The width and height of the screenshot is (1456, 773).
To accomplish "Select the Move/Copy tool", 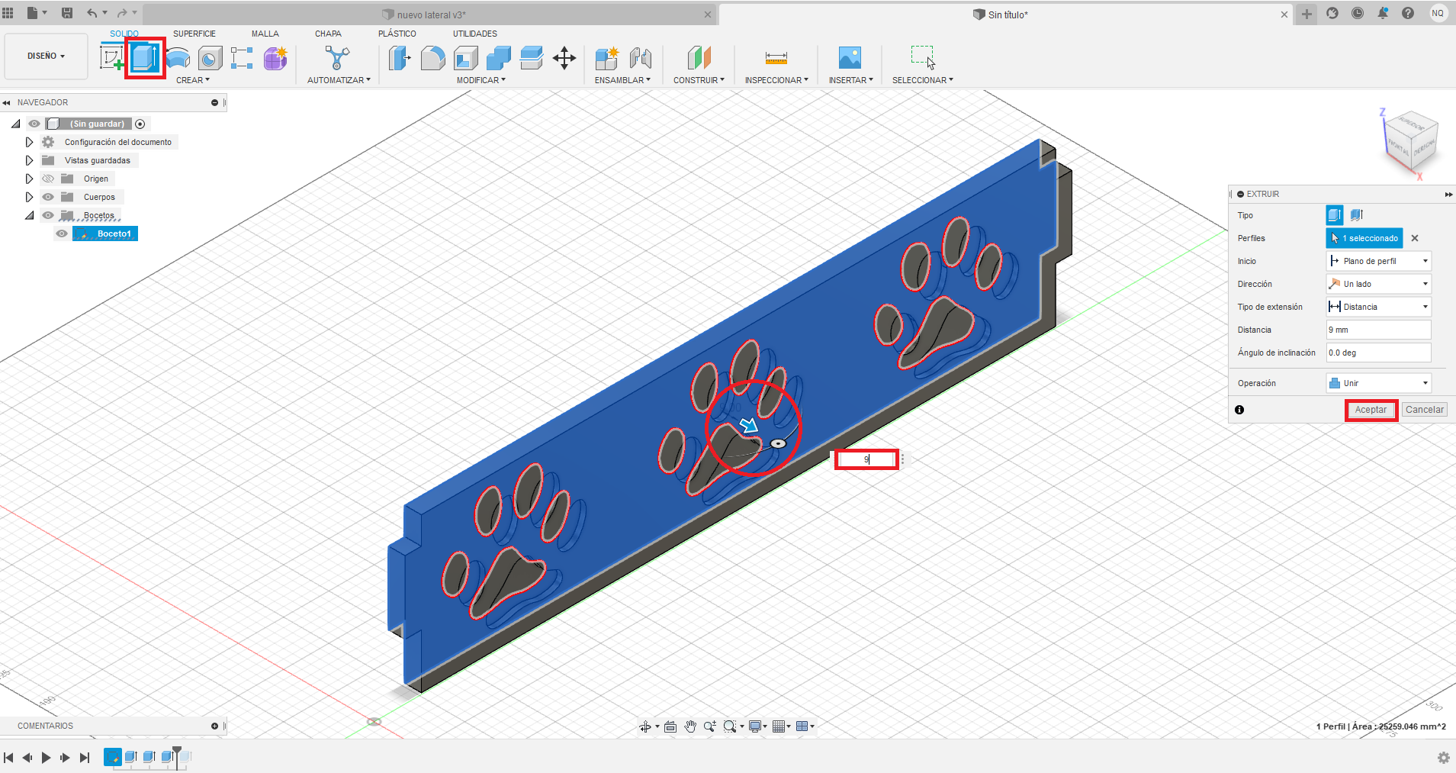I will pos(564,58).
